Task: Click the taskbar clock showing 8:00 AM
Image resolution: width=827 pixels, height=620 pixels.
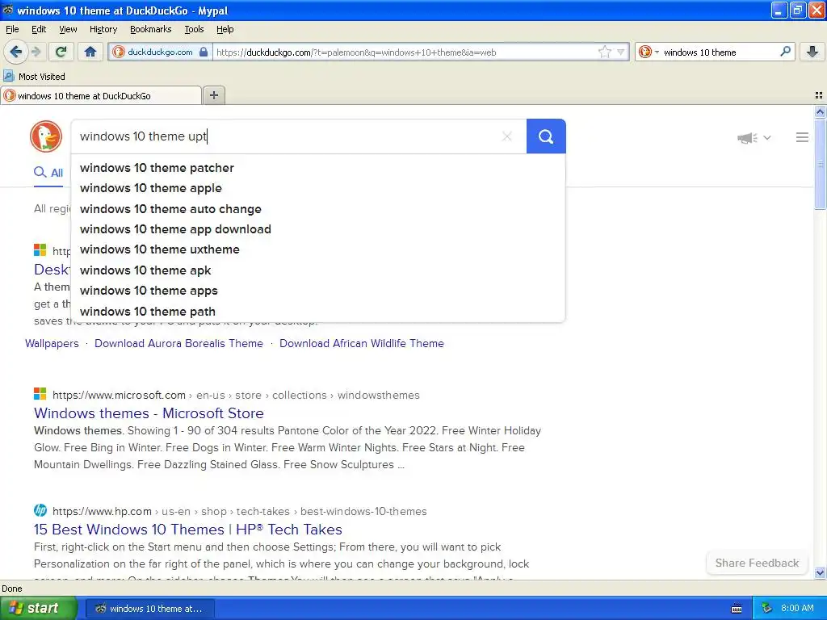Action: click(x=797, y=609)
